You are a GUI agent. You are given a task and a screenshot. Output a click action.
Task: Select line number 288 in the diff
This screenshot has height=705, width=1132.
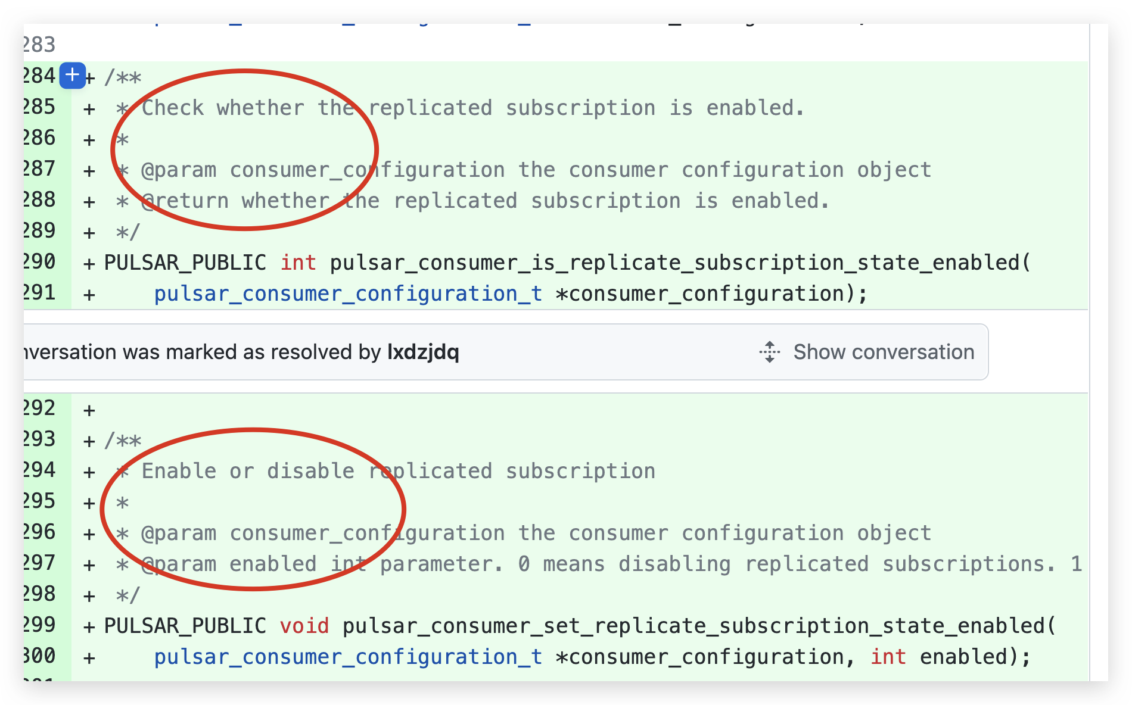point(40,200)
